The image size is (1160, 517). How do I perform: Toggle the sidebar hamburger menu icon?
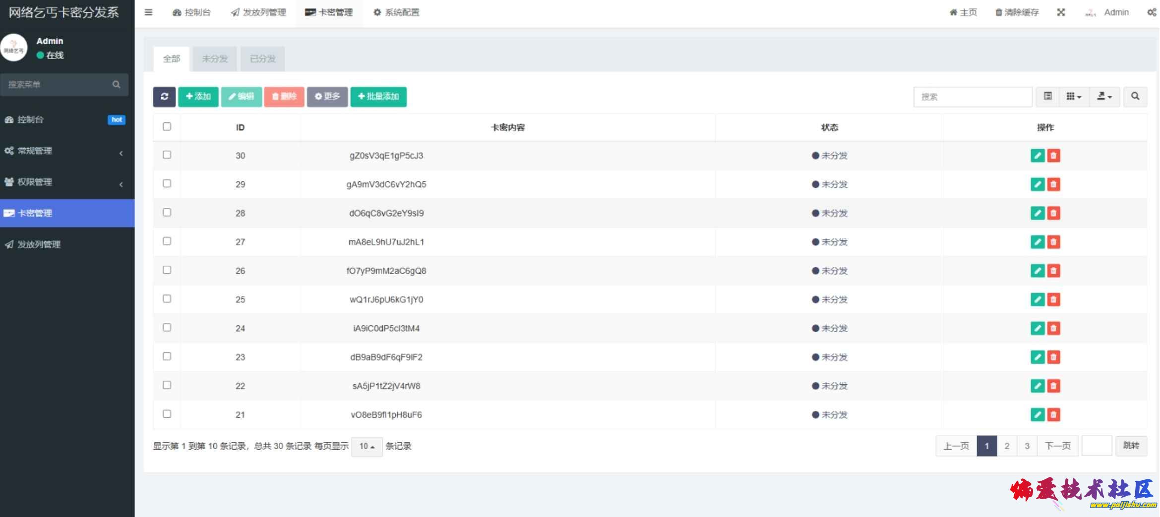(x=148, y=12)
